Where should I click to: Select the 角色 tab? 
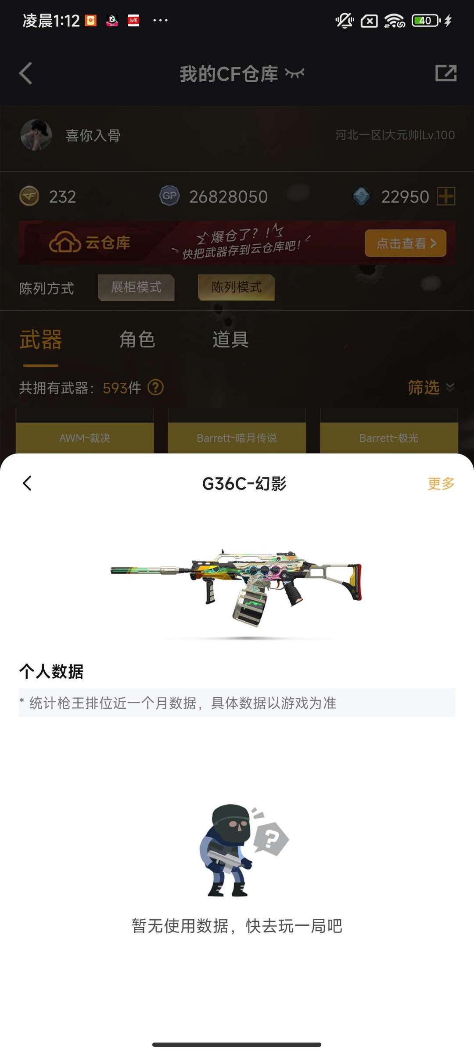click(x=137, y=340)
